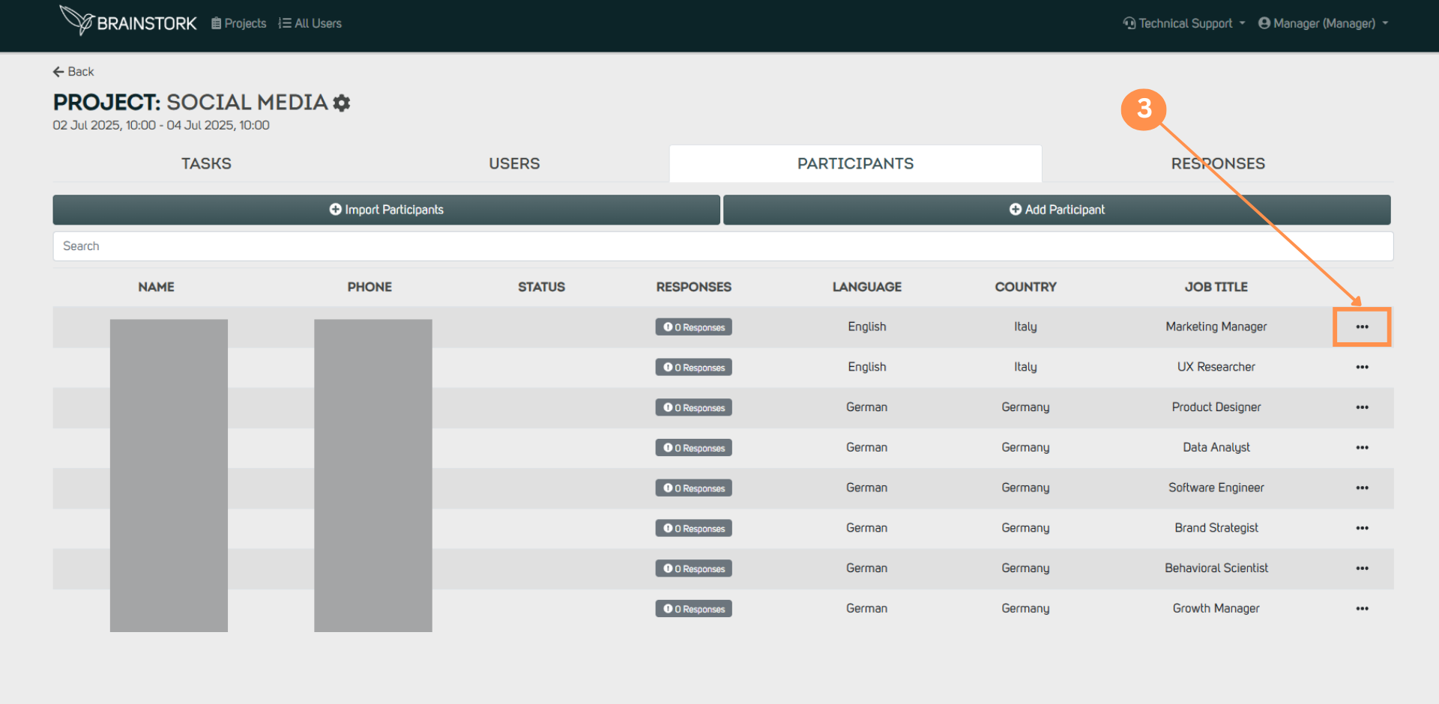
Task: Switch to the Tasks tab
Action: click(206, 163)
